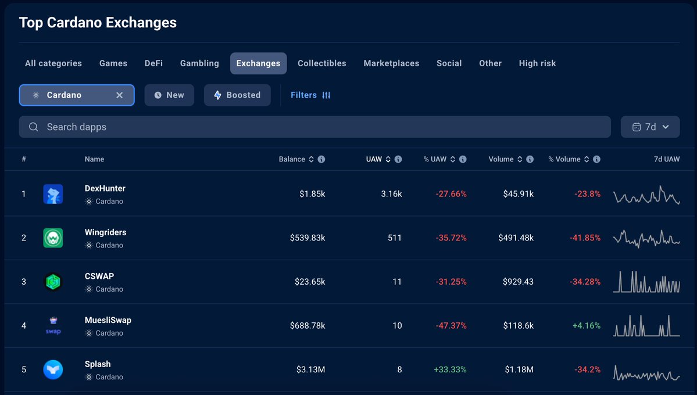Show info icon beside % Volume header
The width and height of the screenshot is (697, 395).
(596, 159)
